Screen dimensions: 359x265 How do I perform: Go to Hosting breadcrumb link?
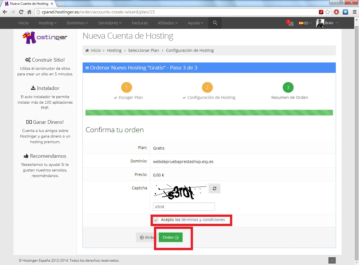pos(114,50)
